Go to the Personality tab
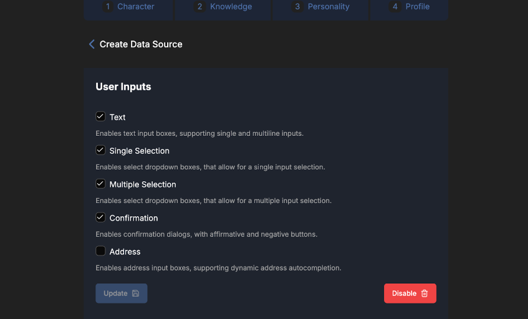Image resolution: width=528 pixels, height=319 pixels. 320,9
